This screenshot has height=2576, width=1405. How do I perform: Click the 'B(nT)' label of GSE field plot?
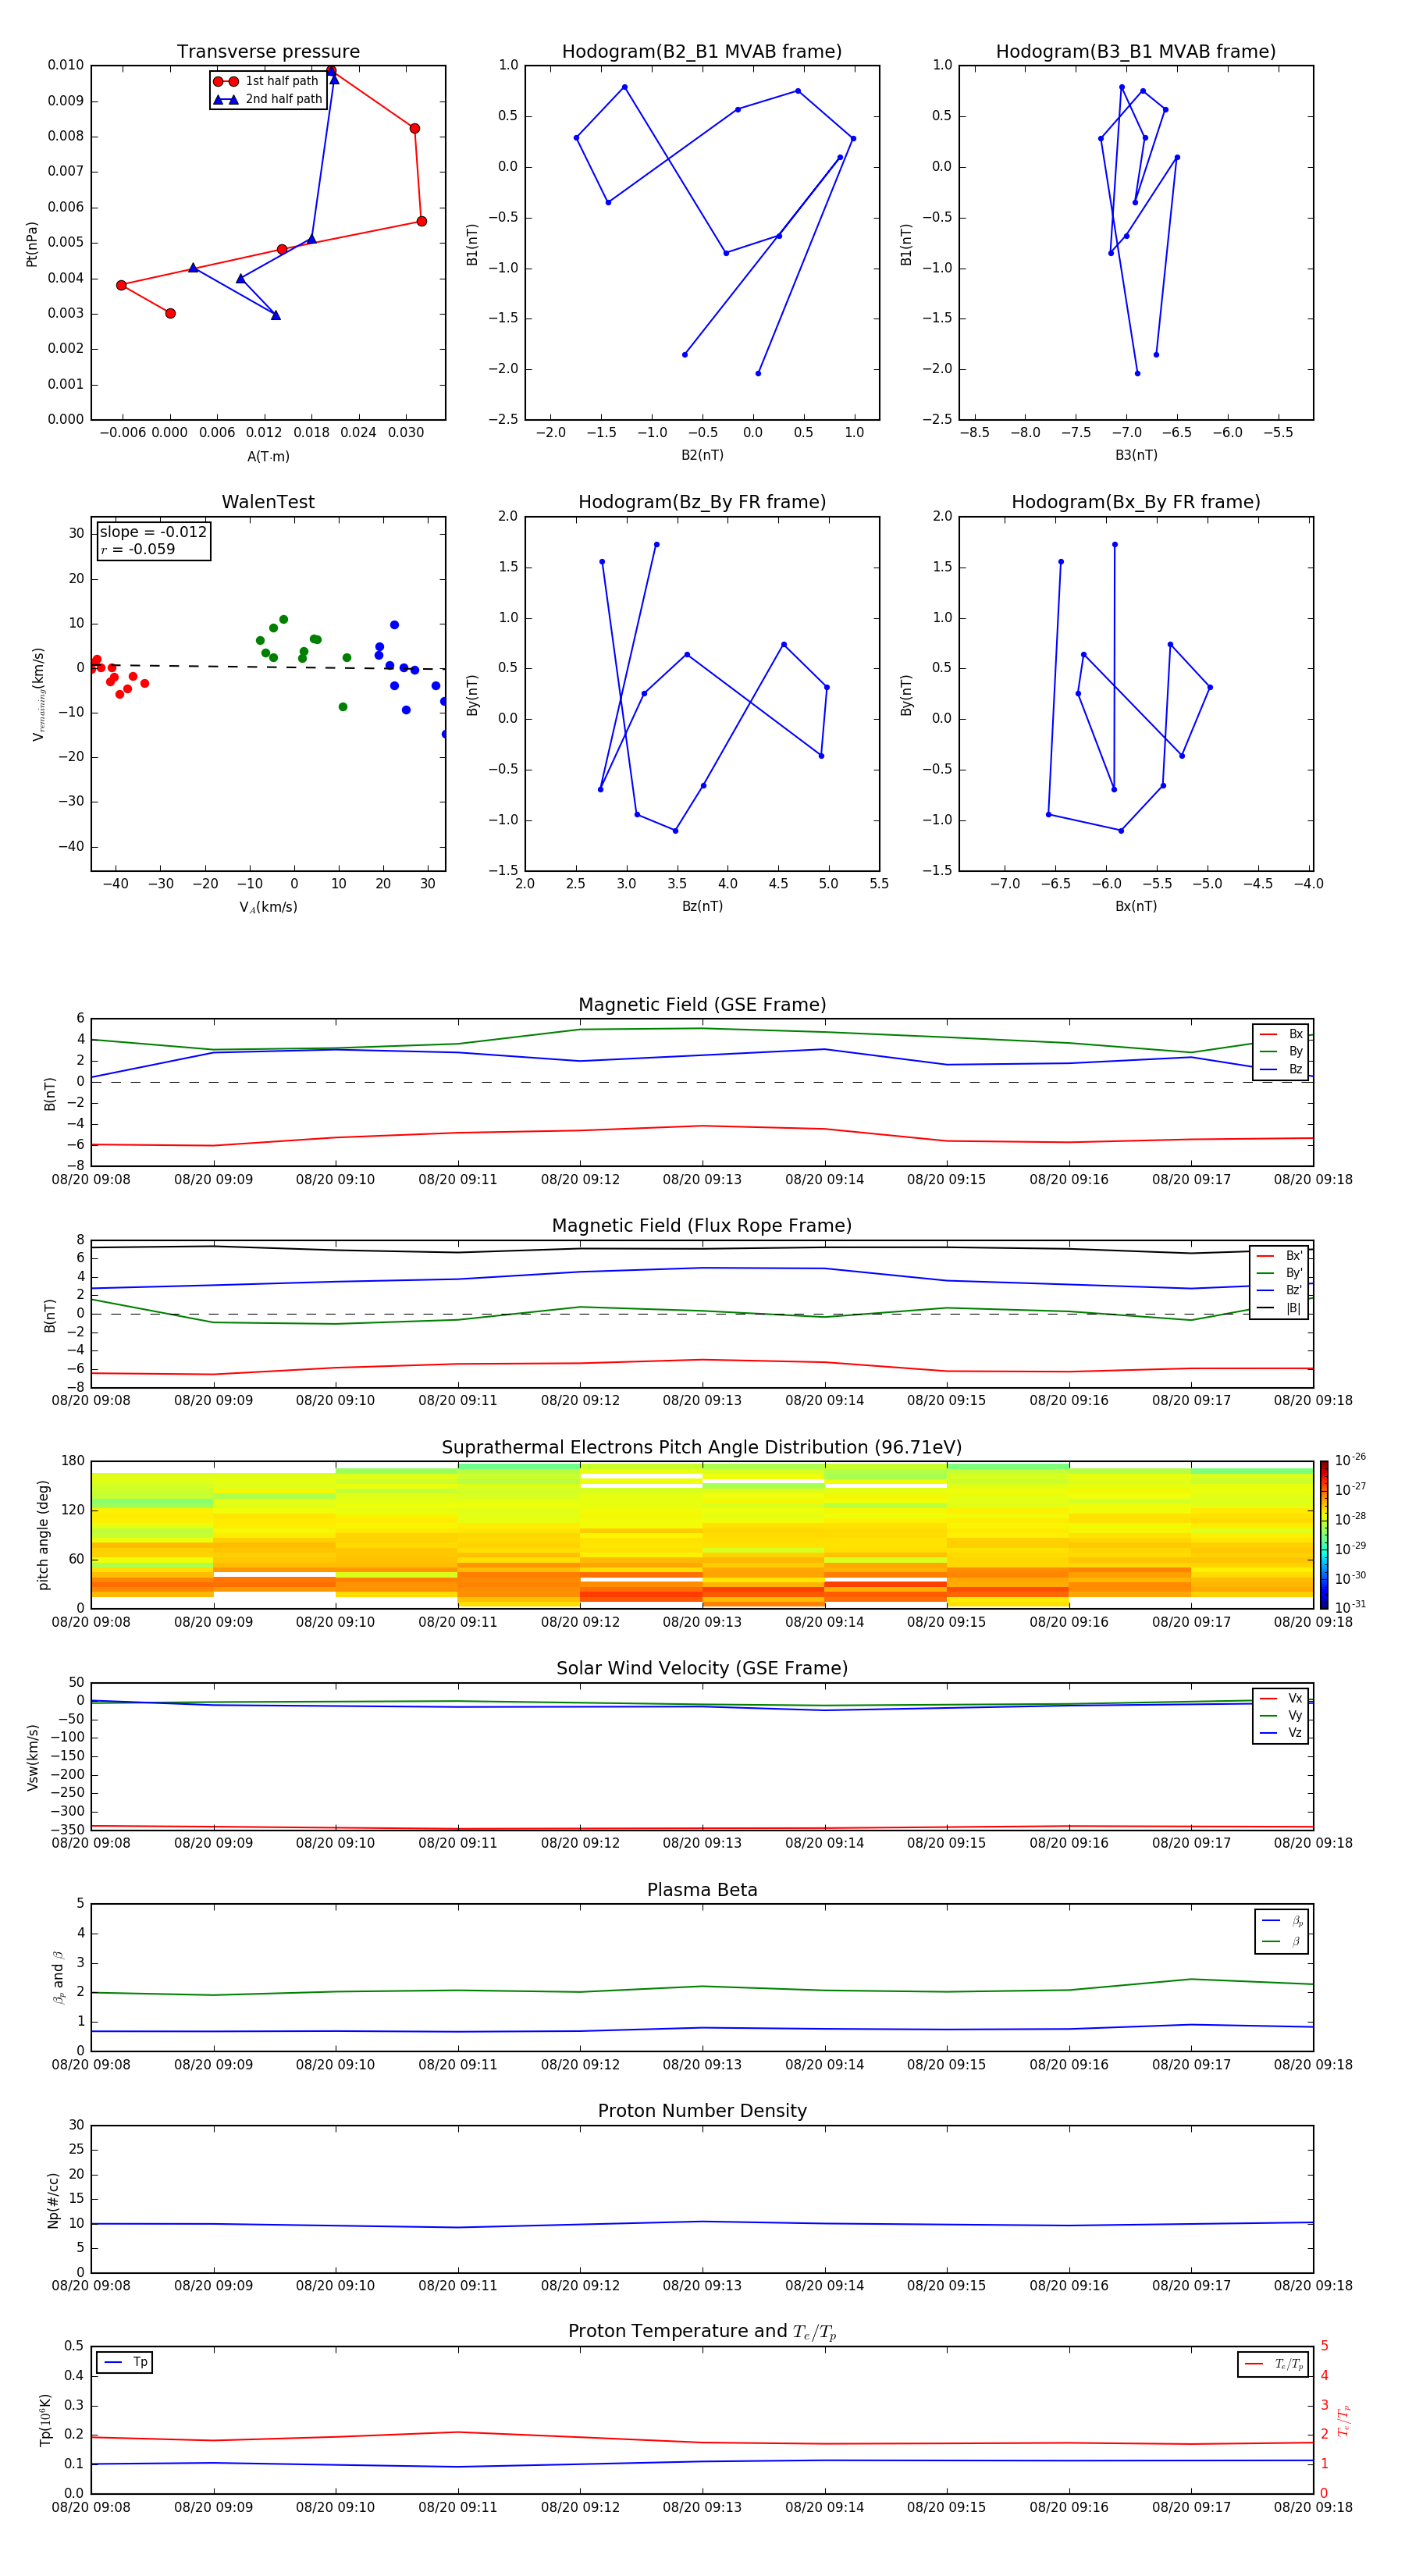tap(50, 1094)
